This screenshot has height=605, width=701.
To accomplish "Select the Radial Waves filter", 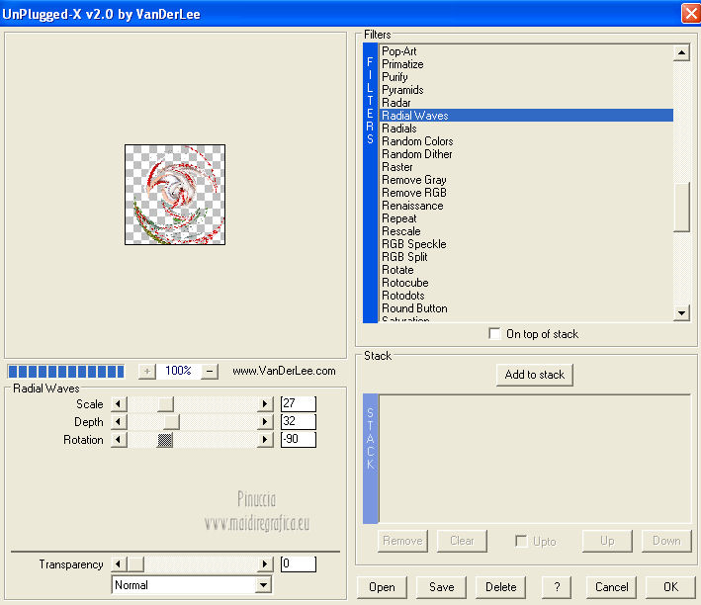I will (527, 116).
